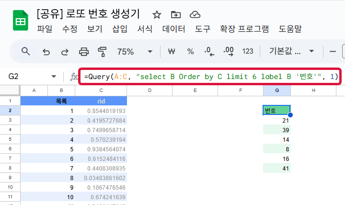
Task: Expand the G2 name box dropdown
Action: (54, 77)
